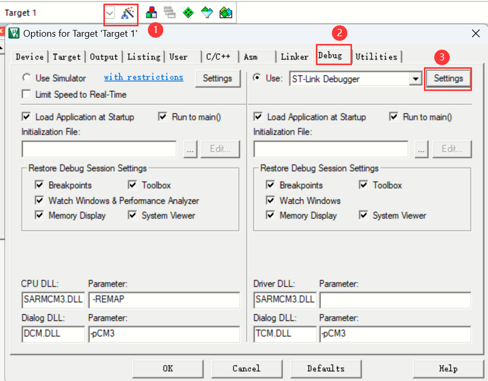Toggle simulator Load Application at Startup
This screenshot has width=488, height=381.
26,117
